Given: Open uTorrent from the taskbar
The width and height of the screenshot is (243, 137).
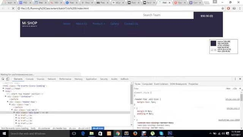Looking at the screenshot, I should click(x=153, y=134).
